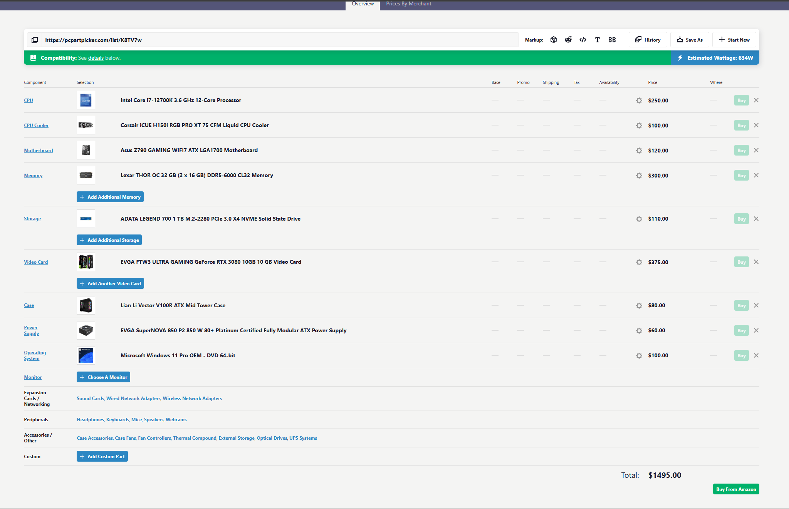Select the plain text markup icon

597,40
